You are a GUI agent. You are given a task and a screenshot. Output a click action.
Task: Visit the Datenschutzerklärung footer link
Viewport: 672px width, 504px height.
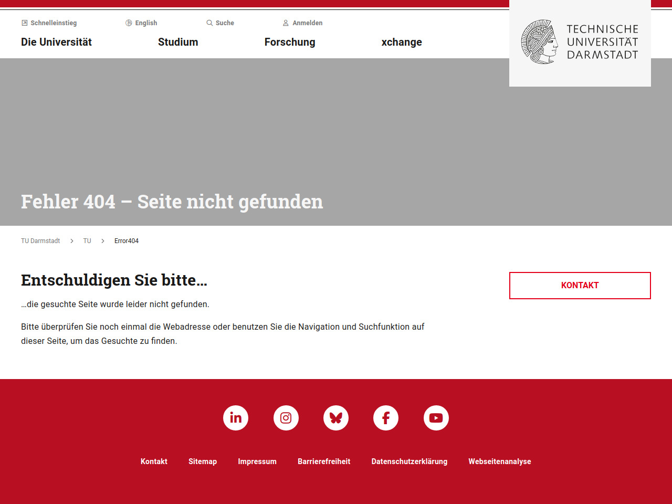409,461
